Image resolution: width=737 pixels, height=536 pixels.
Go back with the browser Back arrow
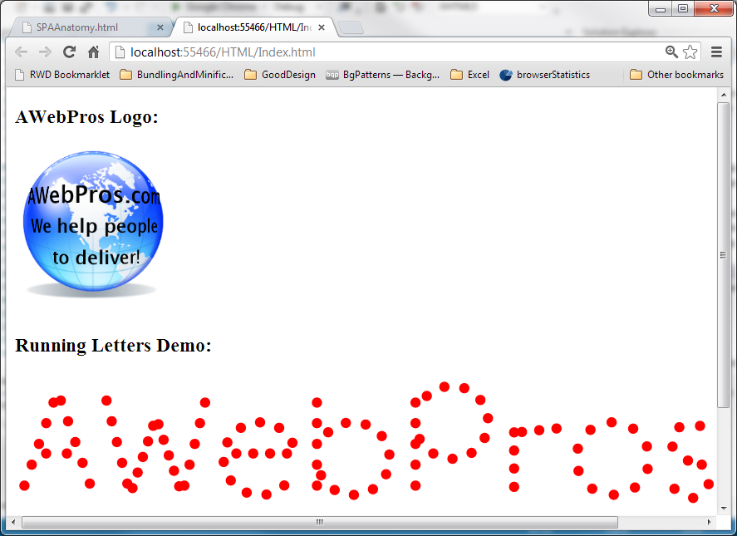21,52
